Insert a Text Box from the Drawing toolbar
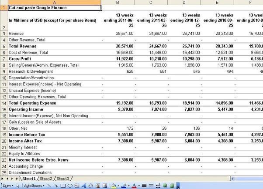The image size is (263, 189). tap(76, 186)
